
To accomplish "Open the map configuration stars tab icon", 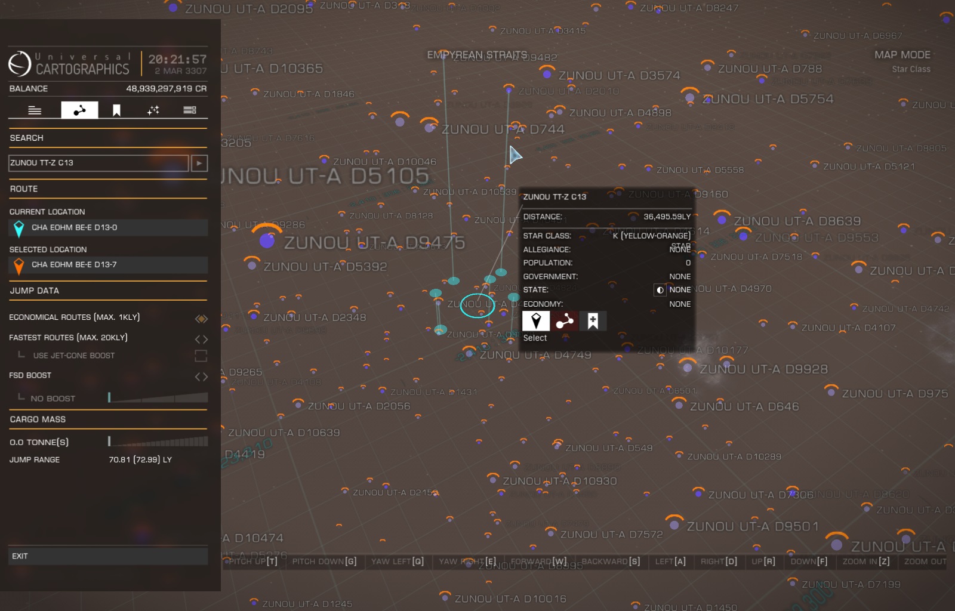I will (153, 110).
